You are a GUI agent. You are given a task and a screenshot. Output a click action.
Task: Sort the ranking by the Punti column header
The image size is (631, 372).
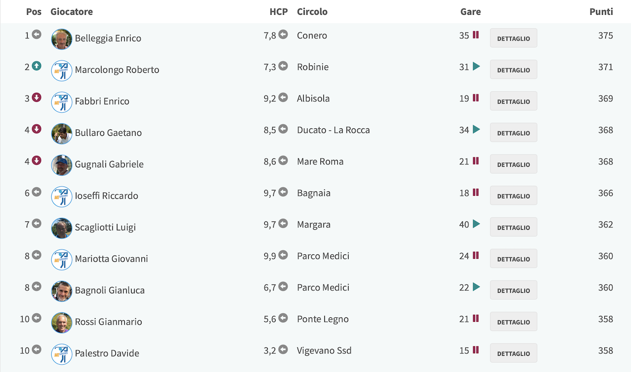coord(601,11)
